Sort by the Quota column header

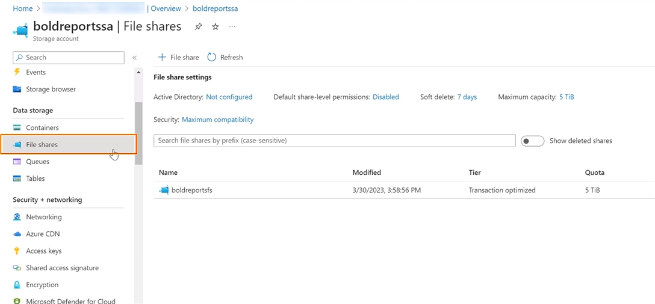pos(595,172)
